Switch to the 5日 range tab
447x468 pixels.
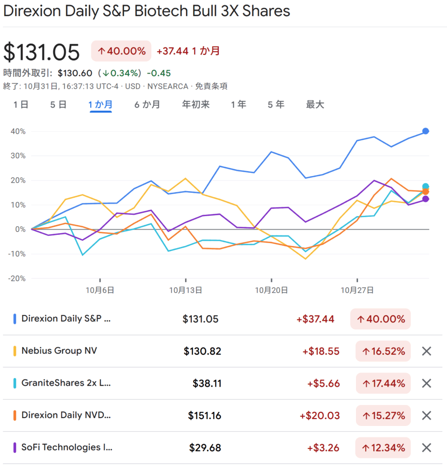click(x=58, y=105)
